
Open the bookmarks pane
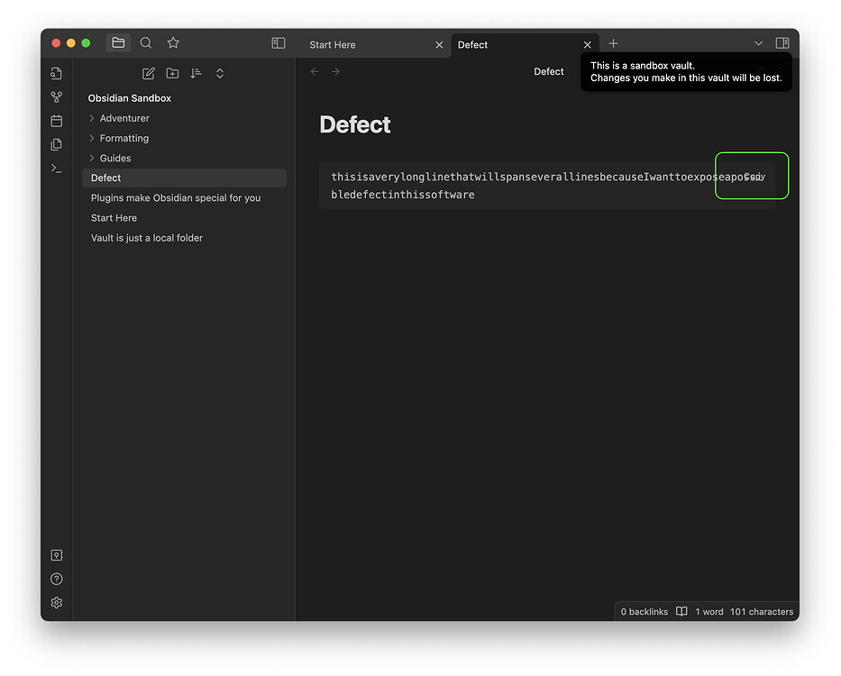click(172, 42)
